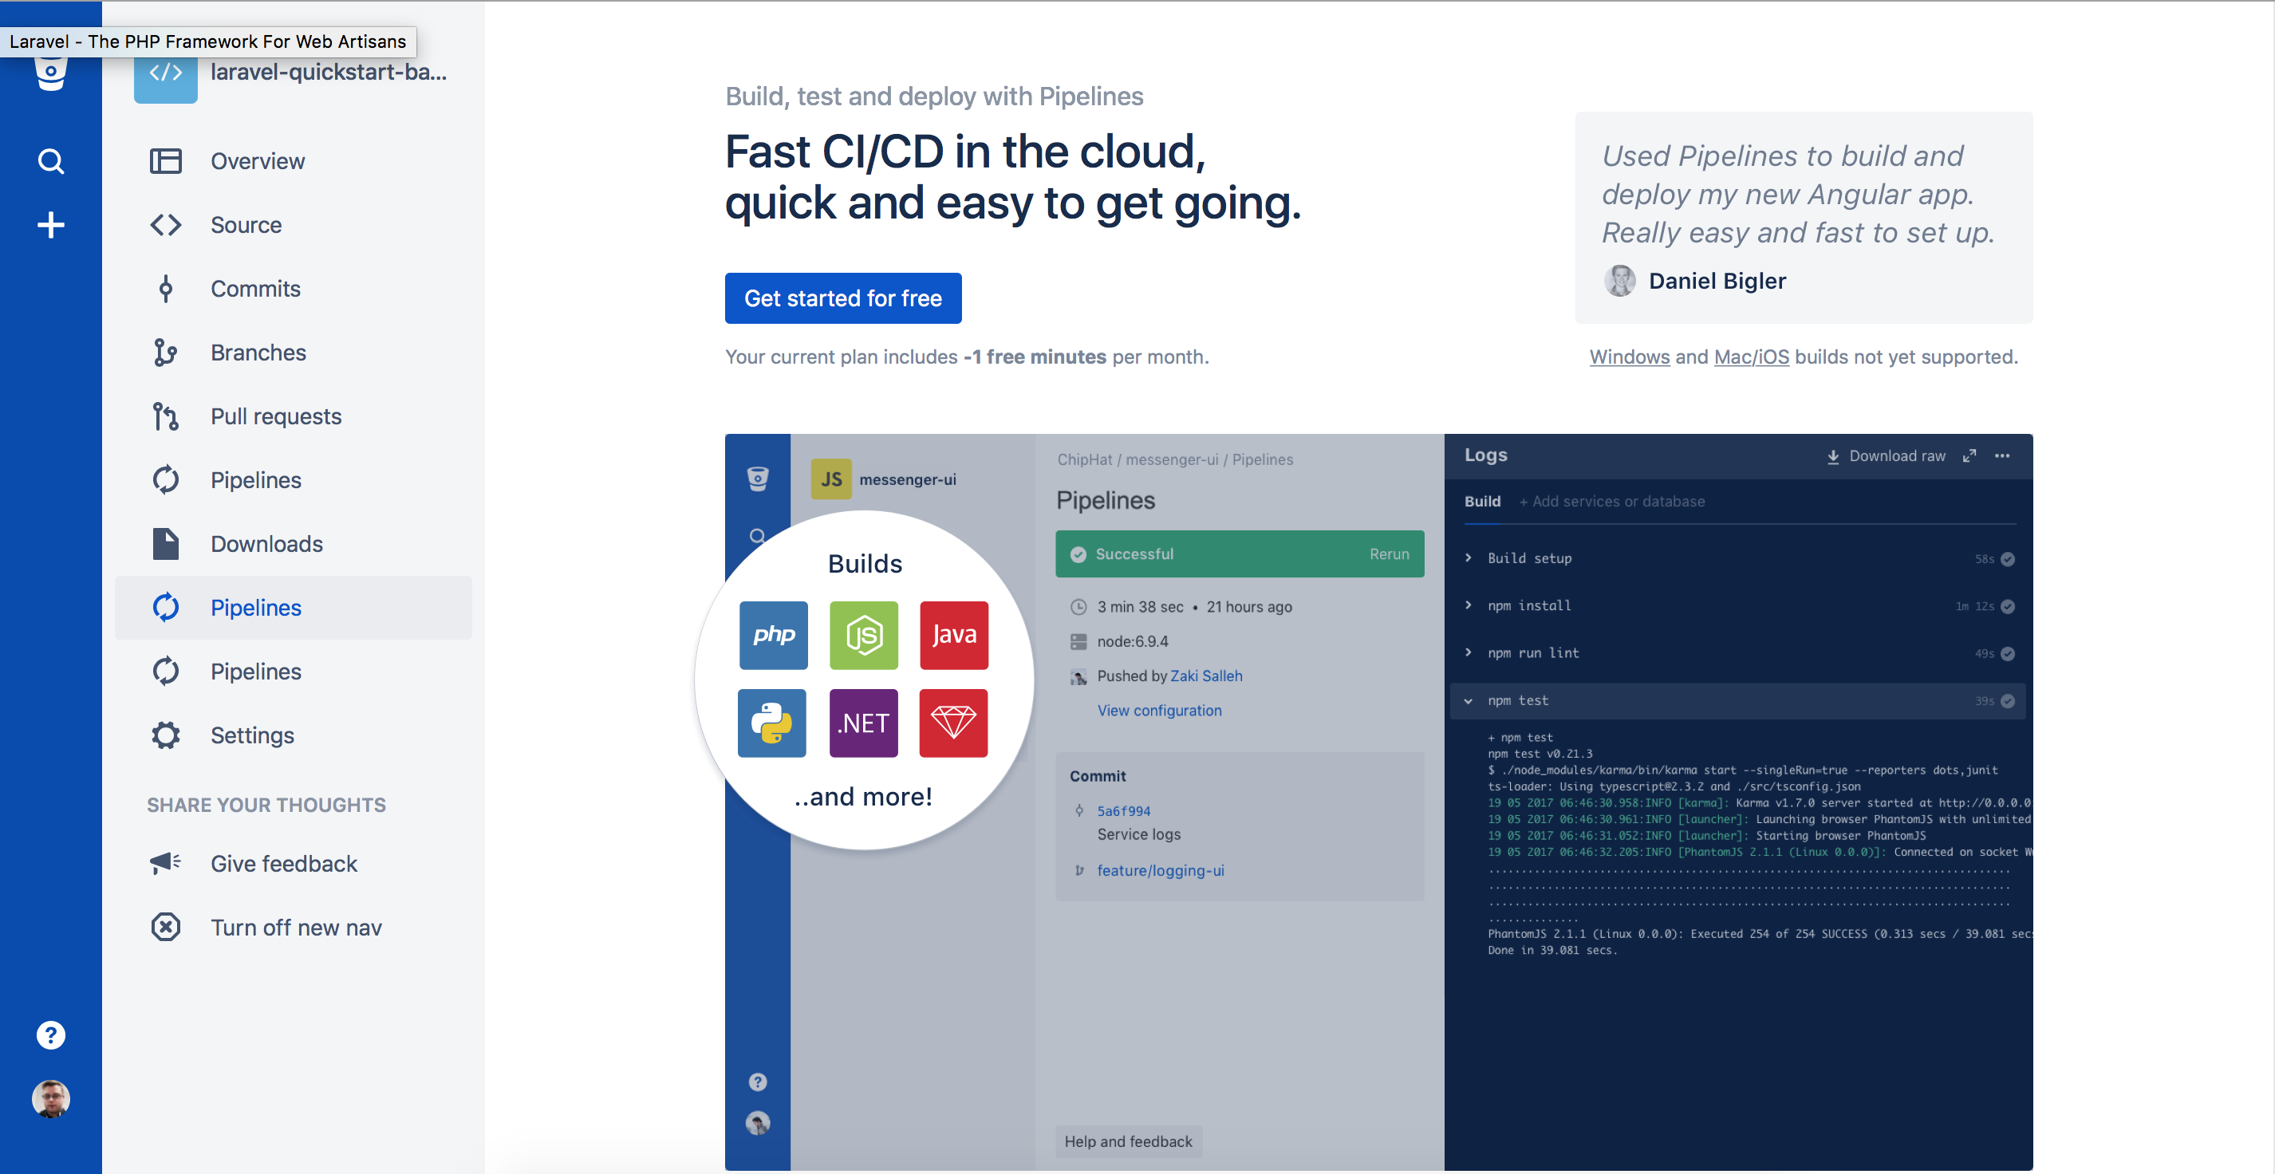Click Daniel Bigler's avatar photo
The image size is (2275, 1174).
(1619, 281)
